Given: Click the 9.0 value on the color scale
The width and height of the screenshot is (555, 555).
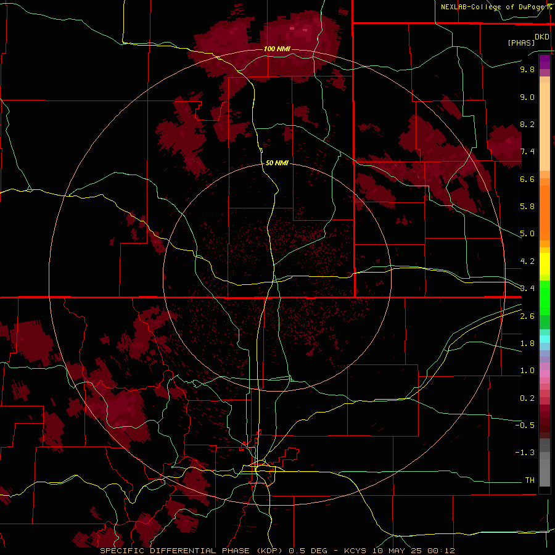Looking at the screenshot, I should (x=527, y=97).
